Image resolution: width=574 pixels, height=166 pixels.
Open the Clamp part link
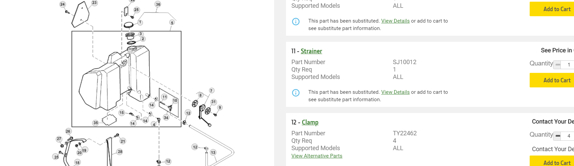tap(310, 122)
